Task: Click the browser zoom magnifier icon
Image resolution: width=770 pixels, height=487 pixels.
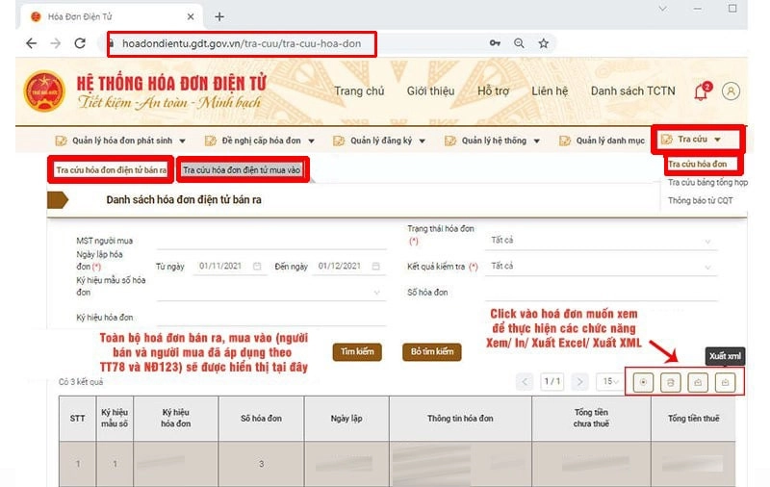Action: click(x=519, y=43)
